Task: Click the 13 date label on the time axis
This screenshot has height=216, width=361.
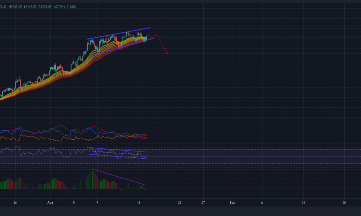Action: (x=304, y=202)
